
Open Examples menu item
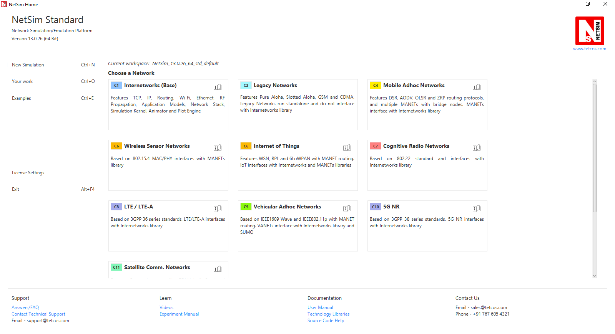point(22,98)
